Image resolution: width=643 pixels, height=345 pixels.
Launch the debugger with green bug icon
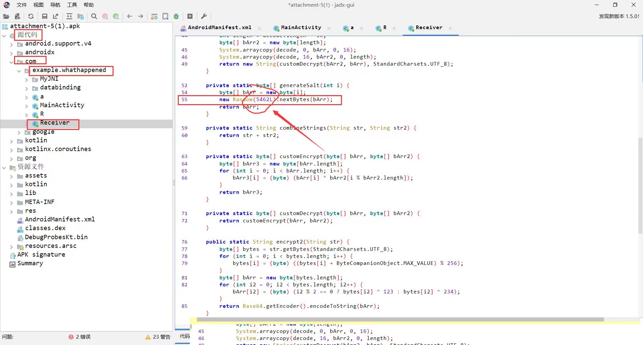coord(176,16)
